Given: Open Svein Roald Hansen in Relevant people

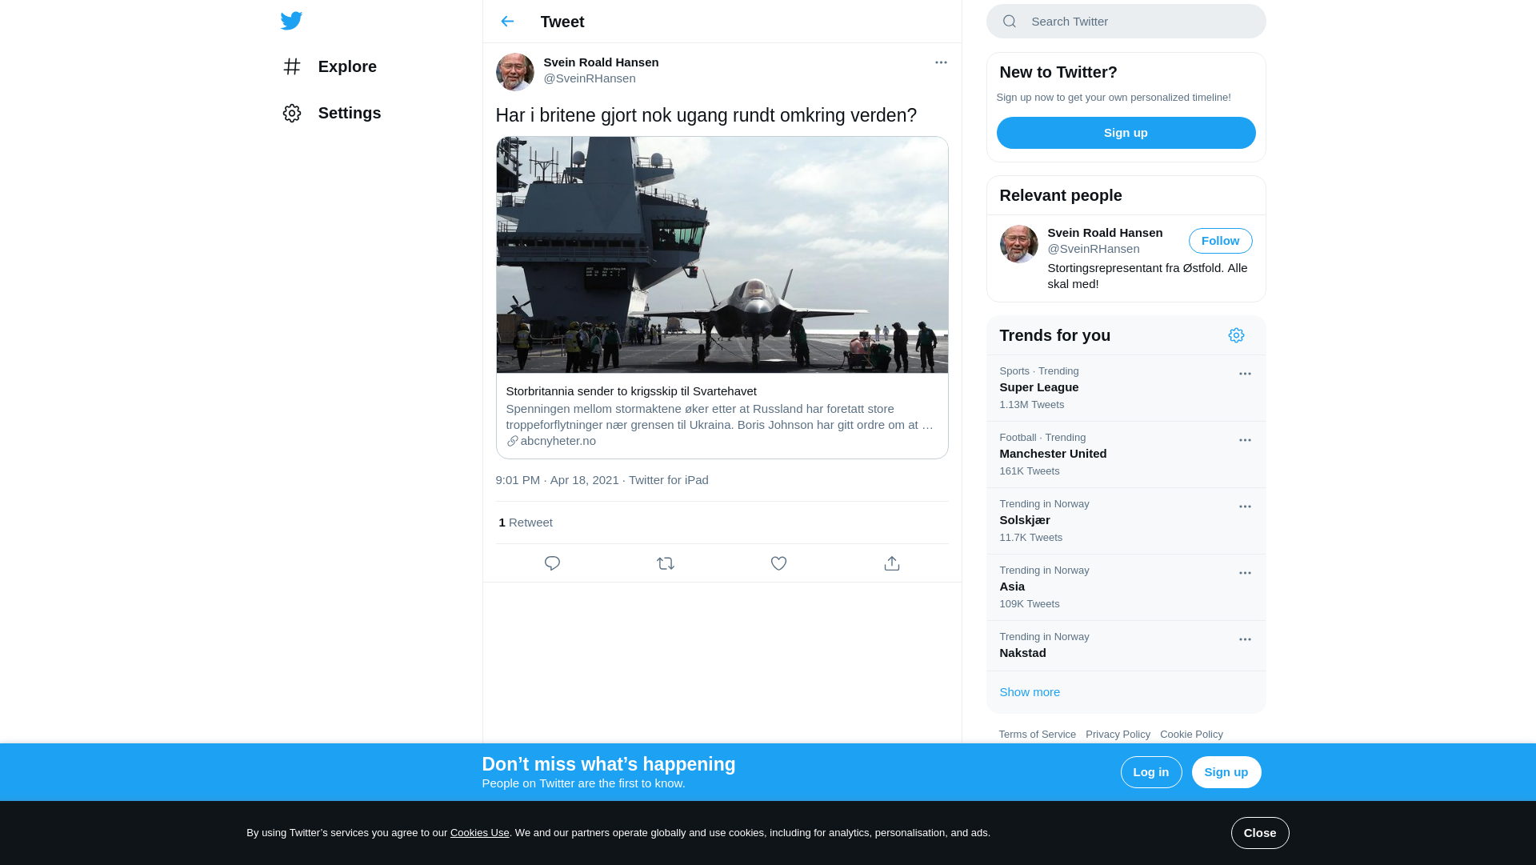Looking at the screenshot, I should point(1105,233).
